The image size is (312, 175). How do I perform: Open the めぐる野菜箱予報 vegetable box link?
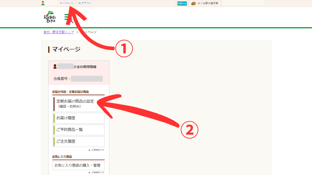point(205,3)
